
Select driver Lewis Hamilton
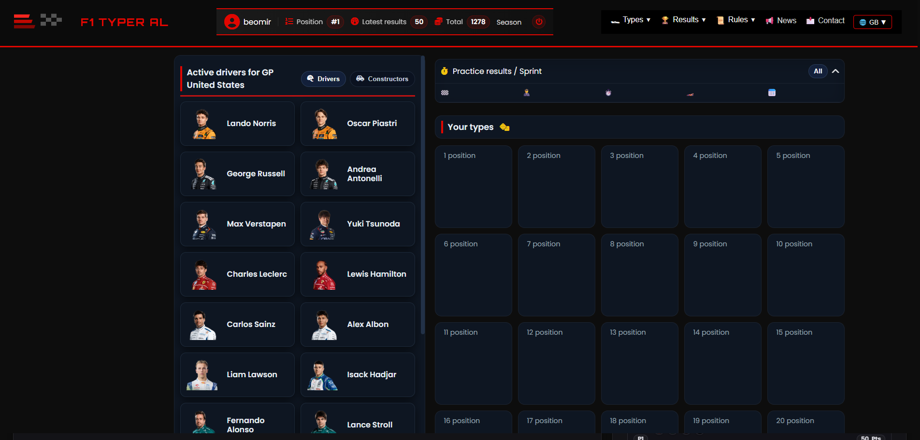358,274
